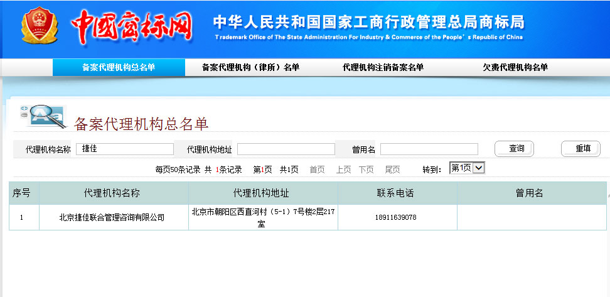Click the 尾页 pagination link

coord(392,170)
